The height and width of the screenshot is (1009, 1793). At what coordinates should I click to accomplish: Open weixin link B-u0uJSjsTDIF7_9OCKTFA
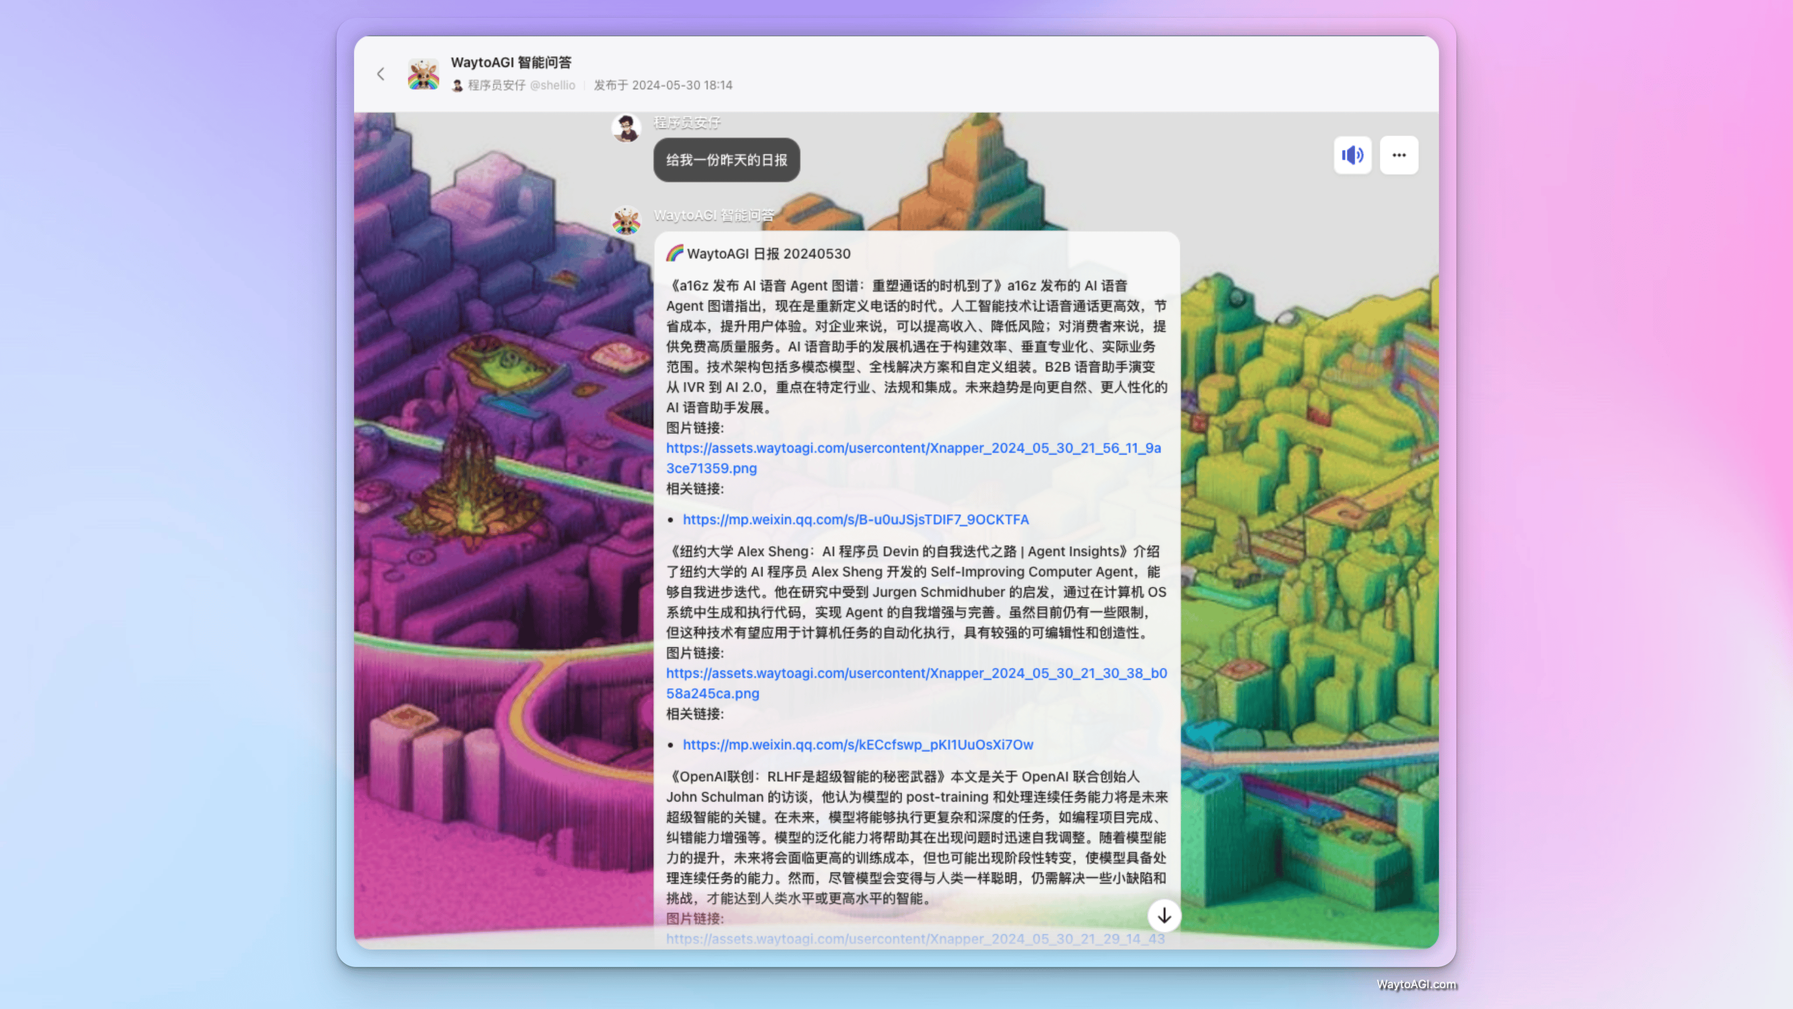point(855,519)
